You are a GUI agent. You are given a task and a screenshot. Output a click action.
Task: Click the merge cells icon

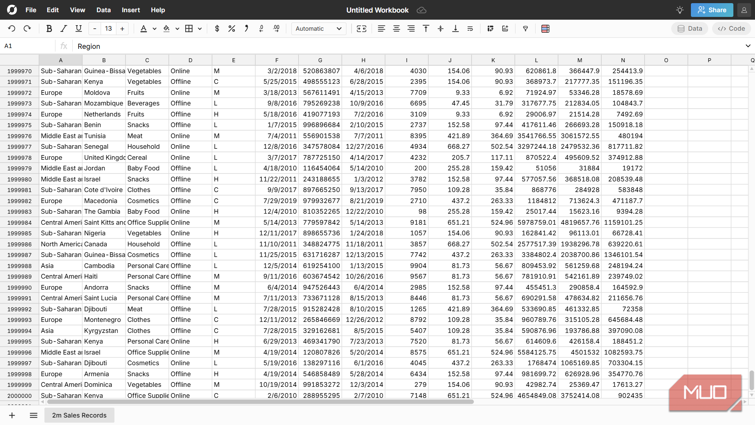click(361, 28)
